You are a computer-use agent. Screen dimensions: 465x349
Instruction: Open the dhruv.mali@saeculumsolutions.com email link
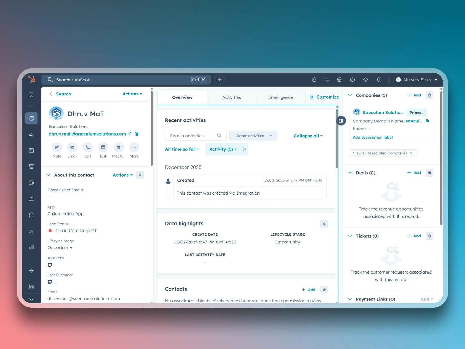[87, 134]
